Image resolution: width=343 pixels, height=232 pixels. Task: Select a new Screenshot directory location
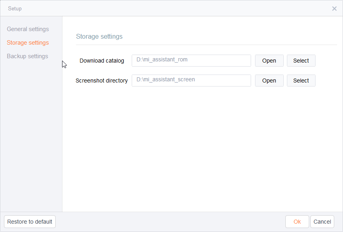[301, 81]
